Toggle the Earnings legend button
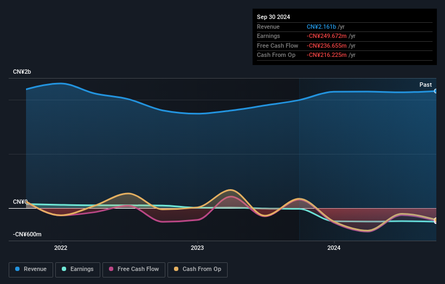Screen dimensions: 445x284 [x=78, y=269]
